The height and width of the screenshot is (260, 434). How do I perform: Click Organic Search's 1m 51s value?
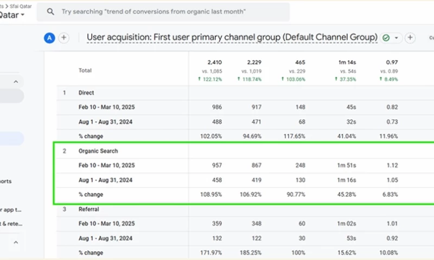click(x=347, y=166)
